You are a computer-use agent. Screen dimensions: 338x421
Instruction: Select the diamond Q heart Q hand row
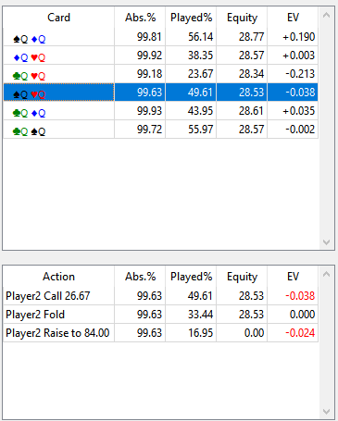tap(160, 56)
